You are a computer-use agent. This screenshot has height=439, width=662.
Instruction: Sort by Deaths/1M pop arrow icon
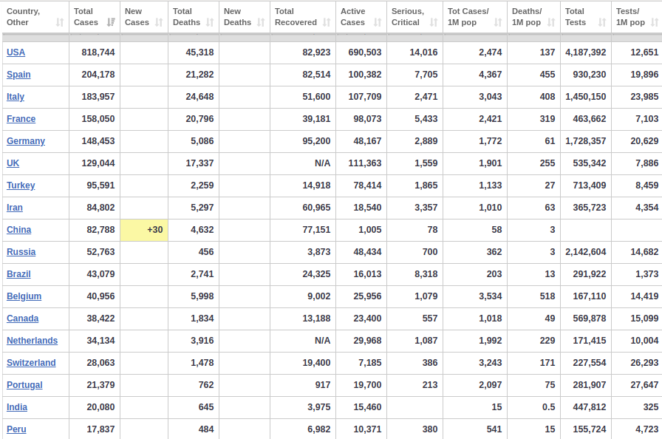pos(551,22)
